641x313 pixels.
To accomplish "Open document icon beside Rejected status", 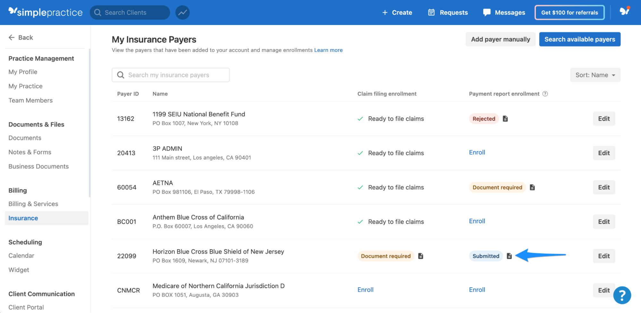I will (x=505, y=119).
